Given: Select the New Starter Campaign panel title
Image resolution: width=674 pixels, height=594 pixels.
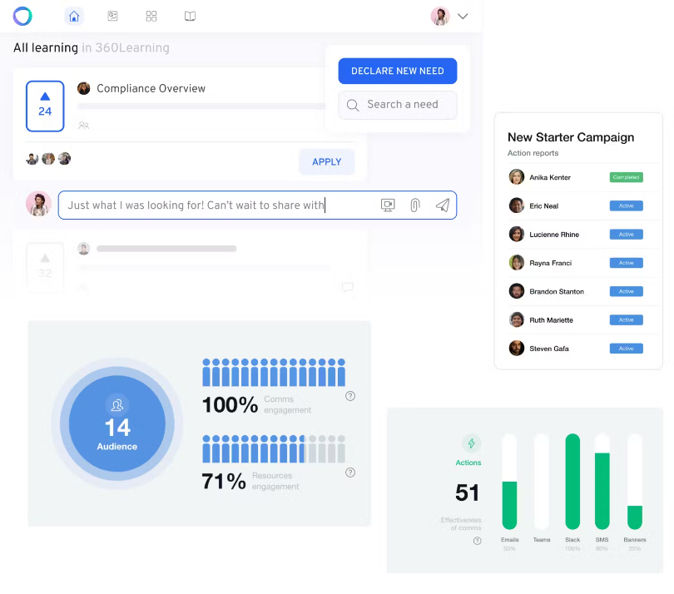Looking at the screenshot, I should pos(570,136).
